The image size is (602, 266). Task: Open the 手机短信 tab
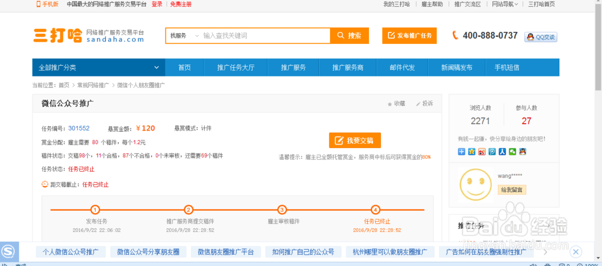click(x=507, y=67)
